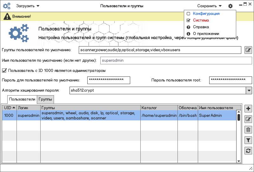Click the filter funnel icon
The image size is (254, 172).
click(x=248, y=140)
